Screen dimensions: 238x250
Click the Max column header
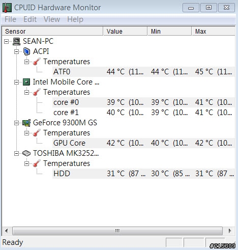coord(214,31)
